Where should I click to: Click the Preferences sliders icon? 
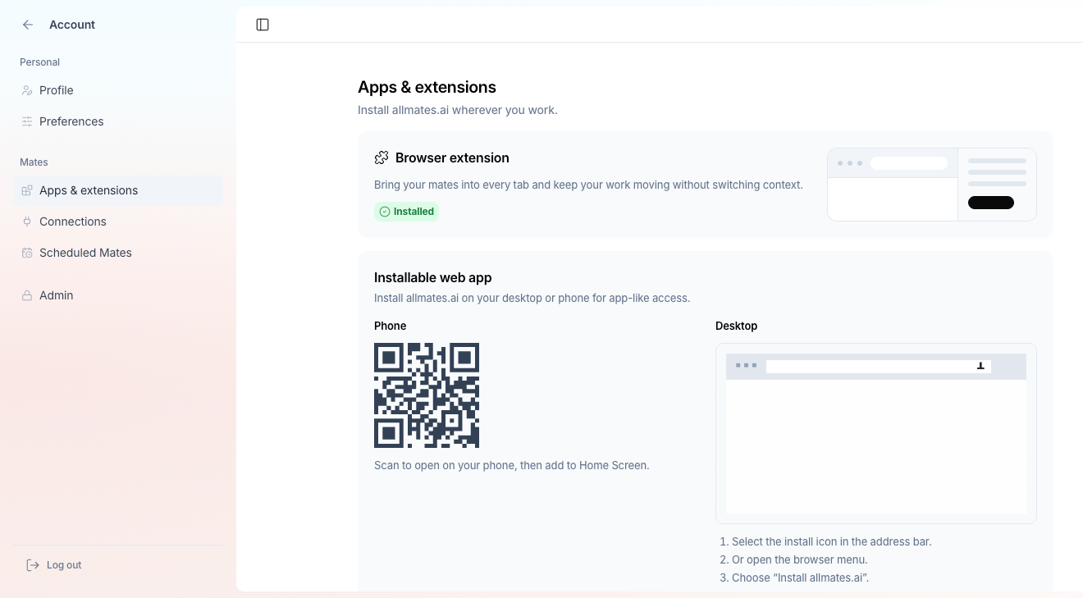point(27,121)
